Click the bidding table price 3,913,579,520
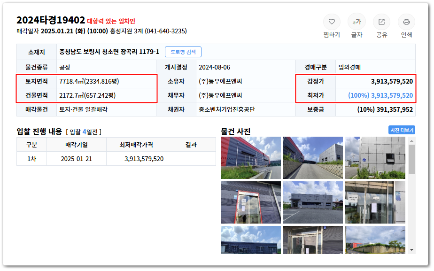This screenshot has height=271, width=434. (144, 159)
